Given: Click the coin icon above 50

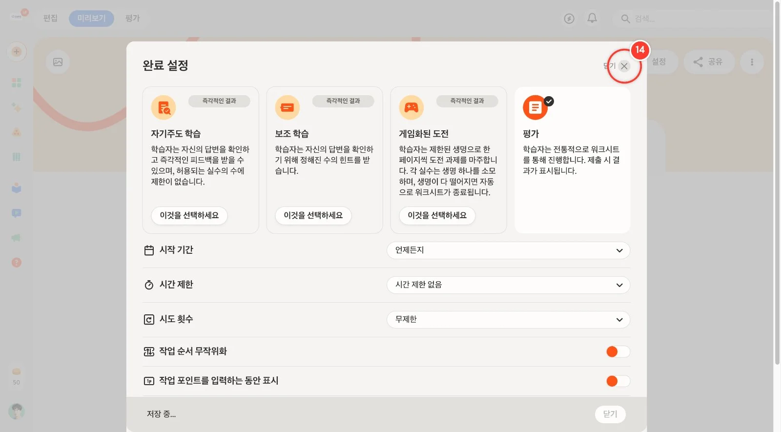Looking at the screenshot, I should (x=17, y=371).
